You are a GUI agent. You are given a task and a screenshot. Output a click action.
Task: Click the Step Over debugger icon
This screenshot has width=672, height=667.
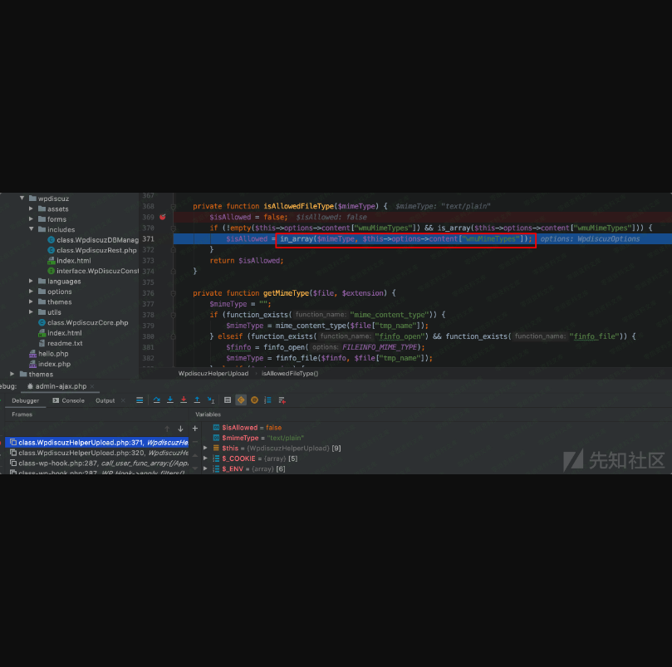click(x=156, y=400)
